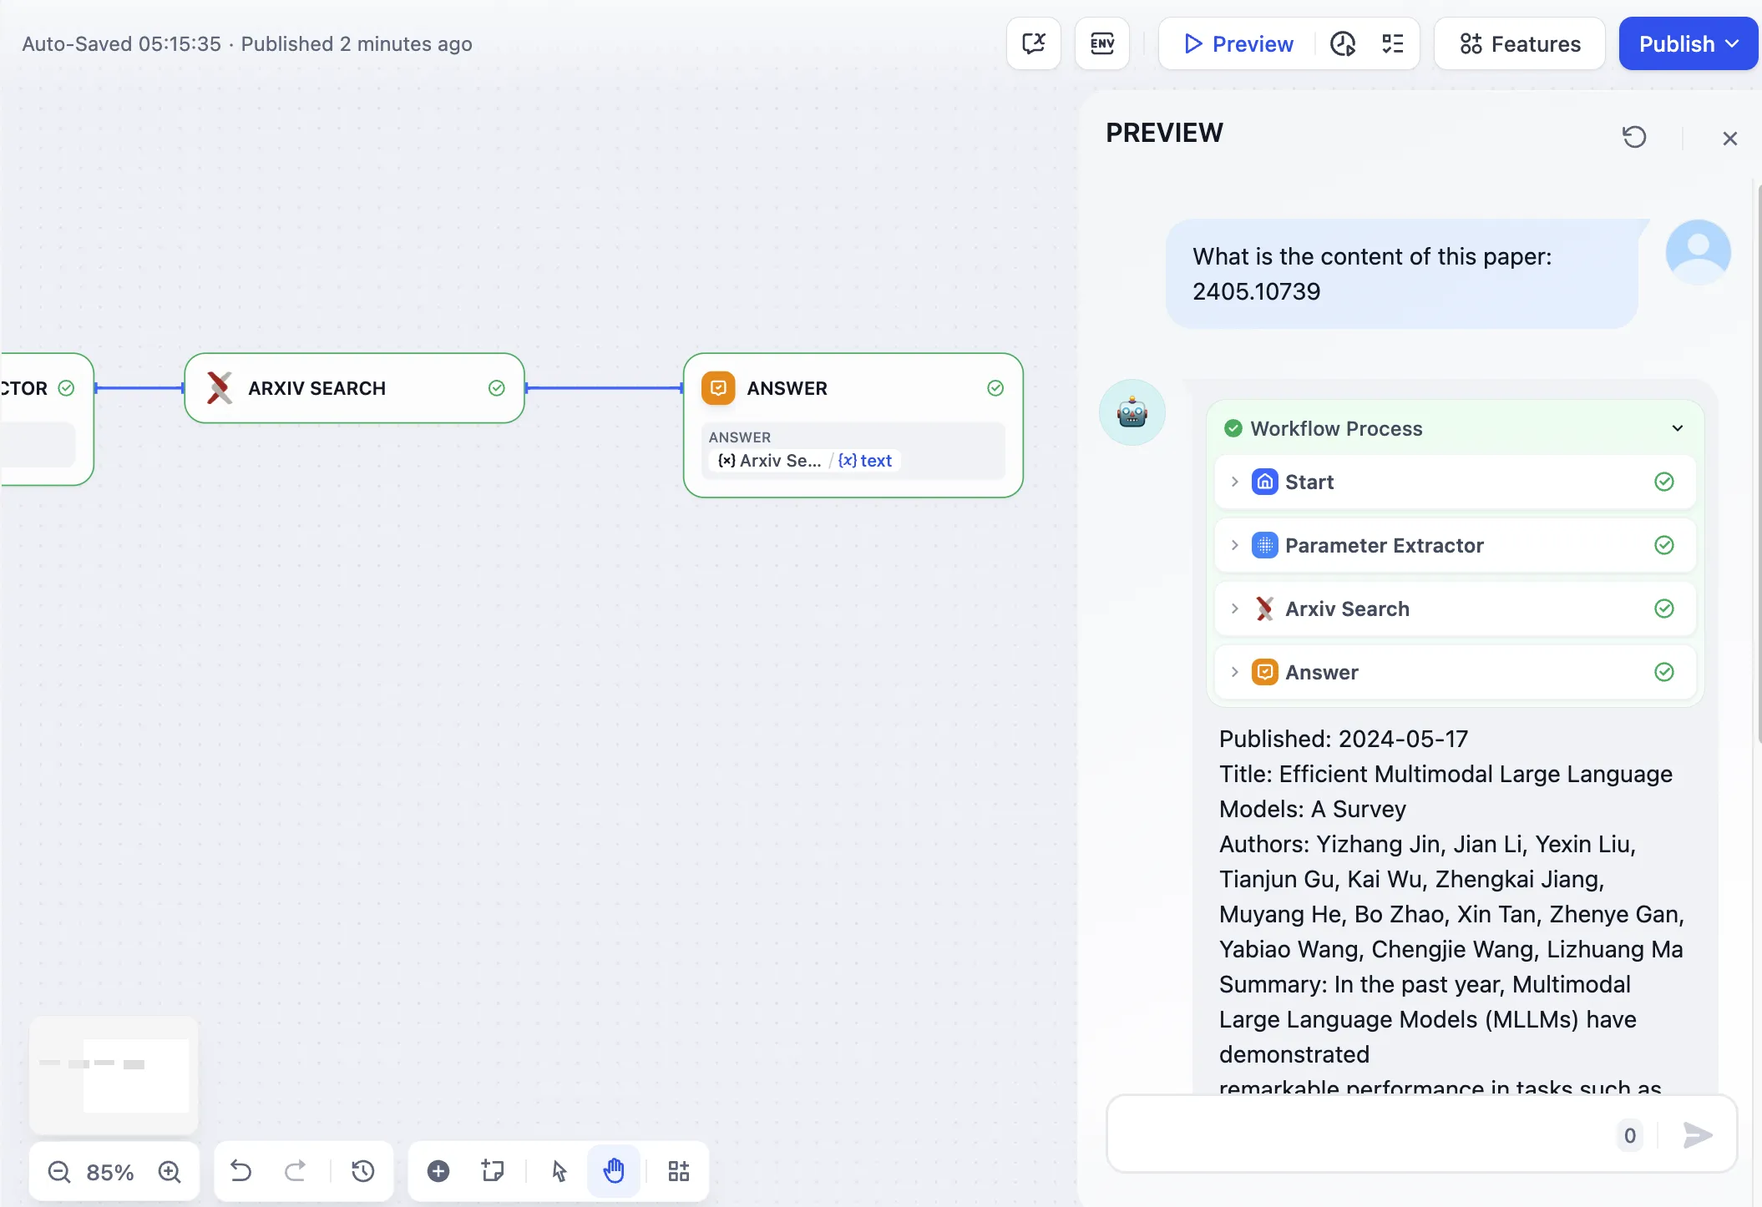Click the minimap thumbnail
Viewport: 1762px width, 1207px height.
point(114,1074)
